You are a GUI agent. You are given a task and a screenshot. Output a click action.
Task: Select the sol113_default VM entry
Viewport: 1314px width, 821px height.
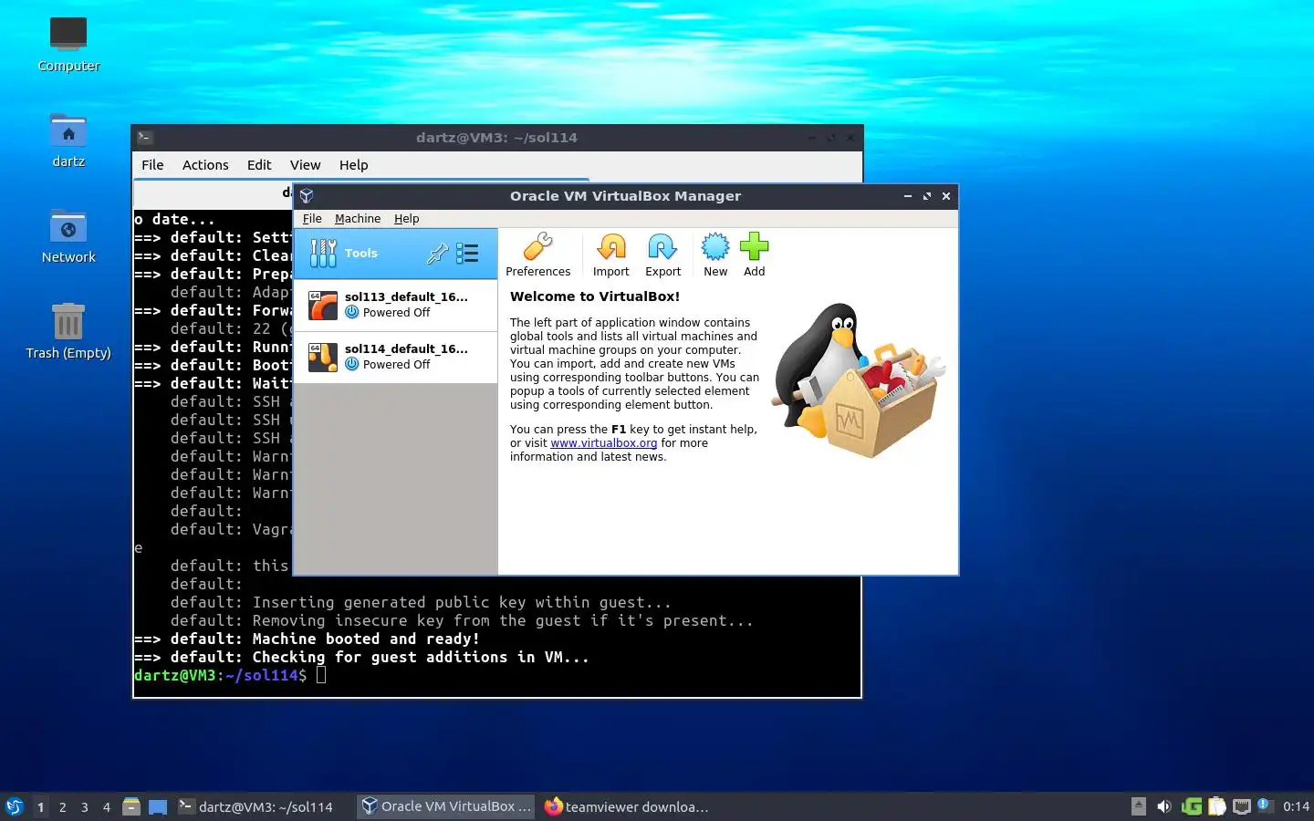pos(395,305)
